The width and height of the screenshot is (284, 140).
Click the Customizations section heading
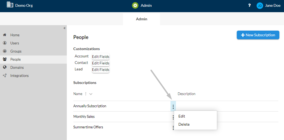(x=87, y=49)
